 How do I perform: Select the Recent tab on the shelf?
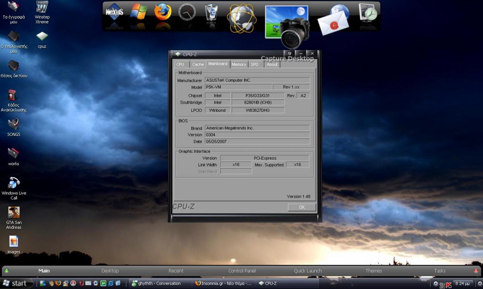tap(176, 271)
